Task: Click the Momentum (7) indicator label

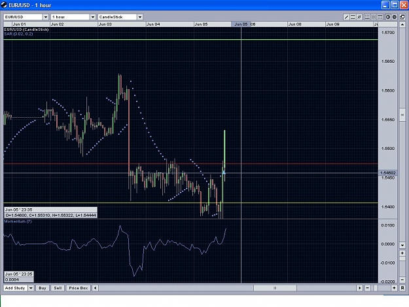Action: tap(18, 221)
